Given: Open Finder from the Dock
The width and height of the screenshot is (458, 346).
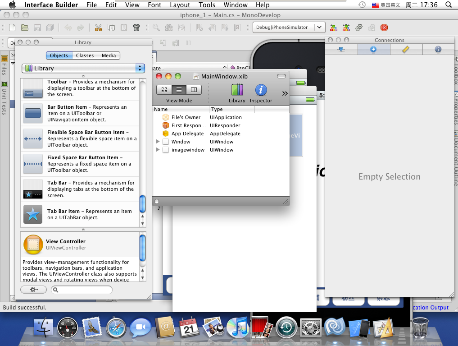Looking at the screenshot, I should coord(43,328).
